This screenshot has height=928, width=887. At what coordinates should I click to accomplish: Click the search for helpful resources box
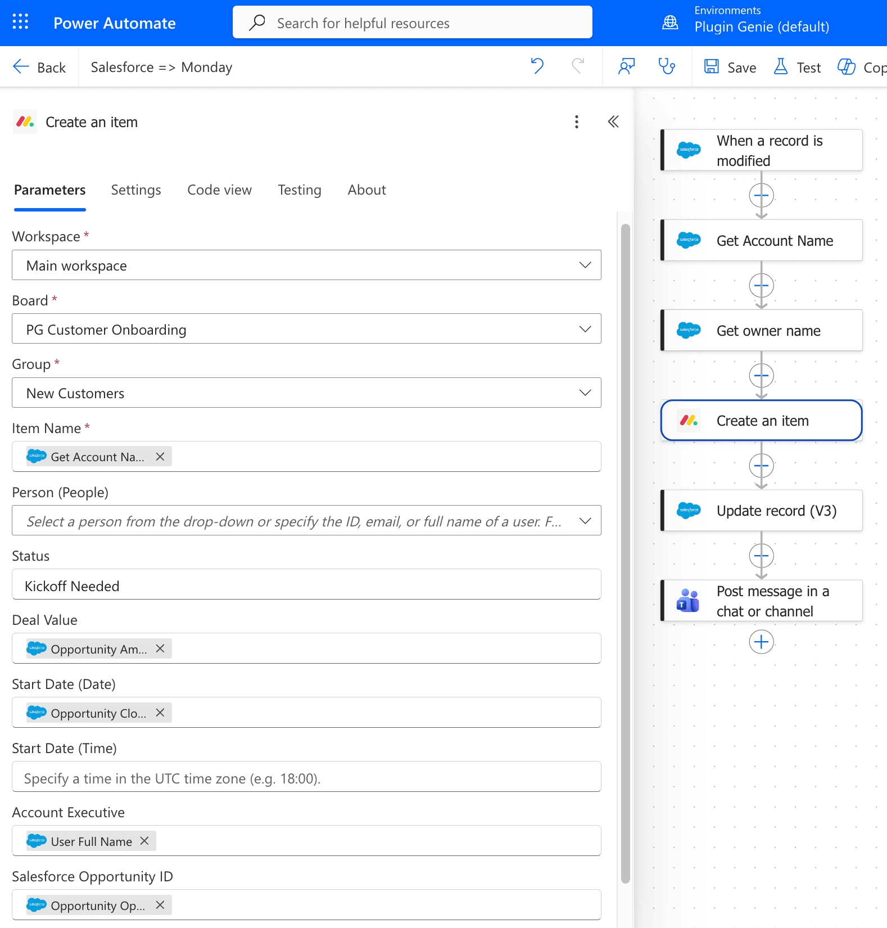click(x=413, y=22)
